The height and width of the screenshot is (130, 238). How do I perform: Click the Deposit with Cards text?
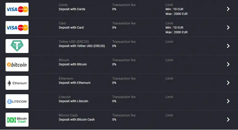72,9
